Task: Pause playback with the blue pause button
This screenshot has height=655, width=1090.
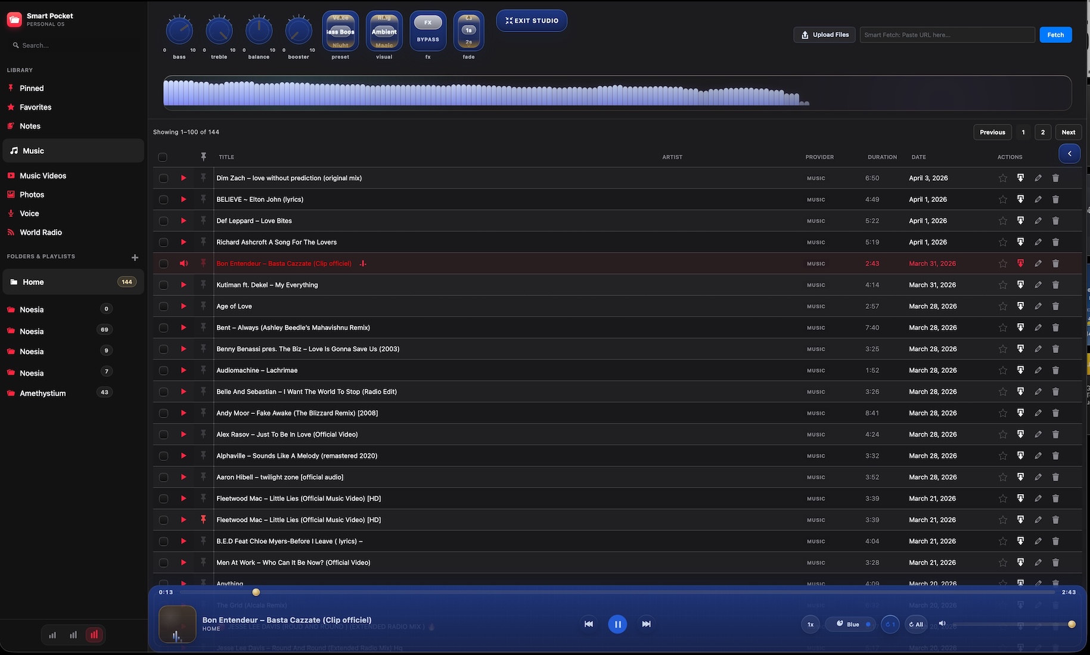Action: click(617, 624)
